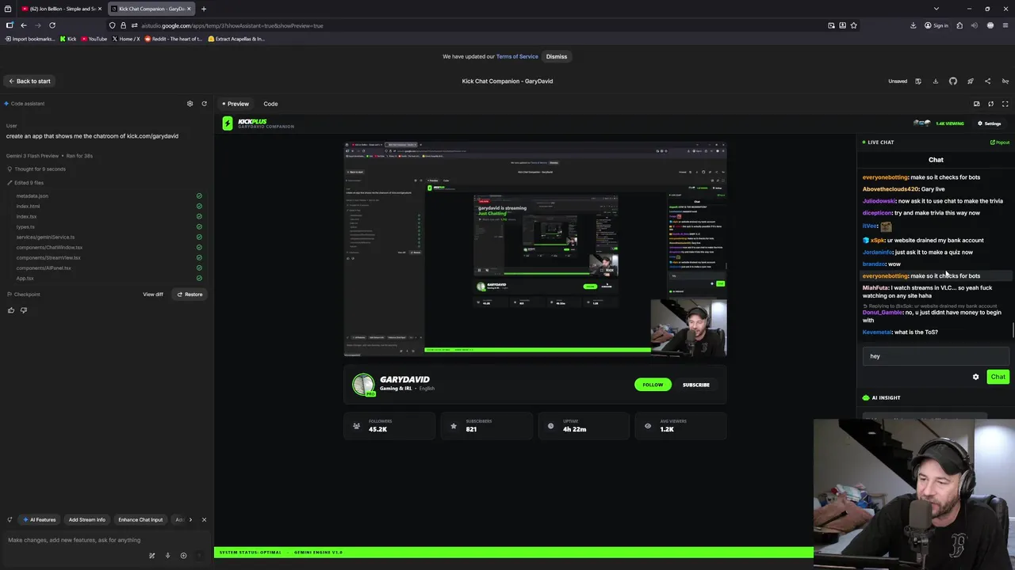
Task: Send message with green Chat button
Action: click(x=998, y=377)
